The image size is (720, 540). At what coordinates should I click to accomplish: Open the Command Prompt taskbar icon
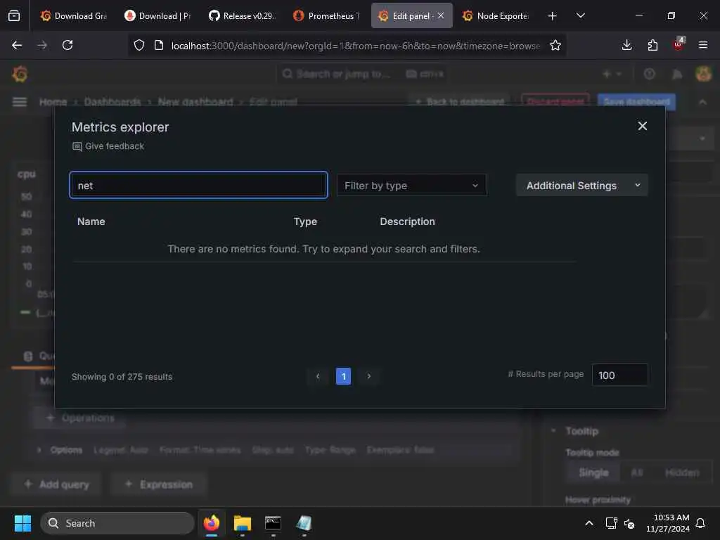coord(273,523)
